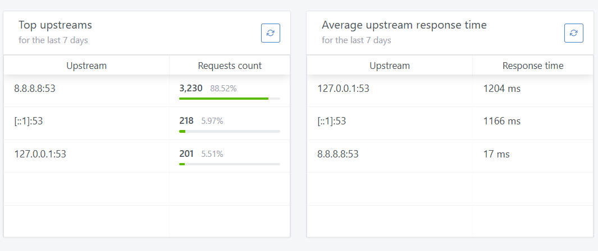Click the Top upstreams card title

click(x=55, y=25)
